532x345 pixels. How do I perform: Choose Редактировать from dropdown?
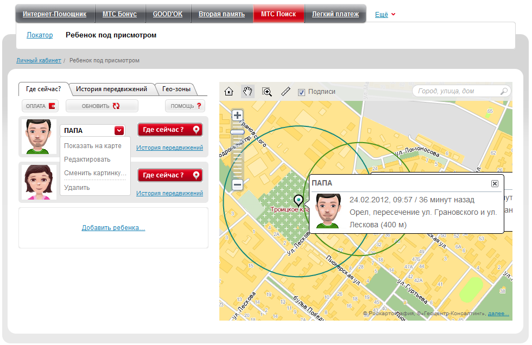coord(87,159)
